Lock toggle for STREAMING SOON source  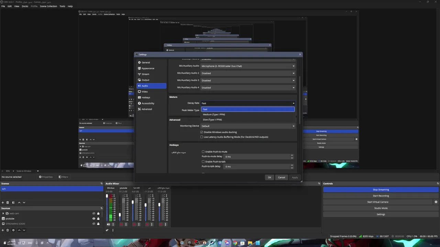pos(98,224)
